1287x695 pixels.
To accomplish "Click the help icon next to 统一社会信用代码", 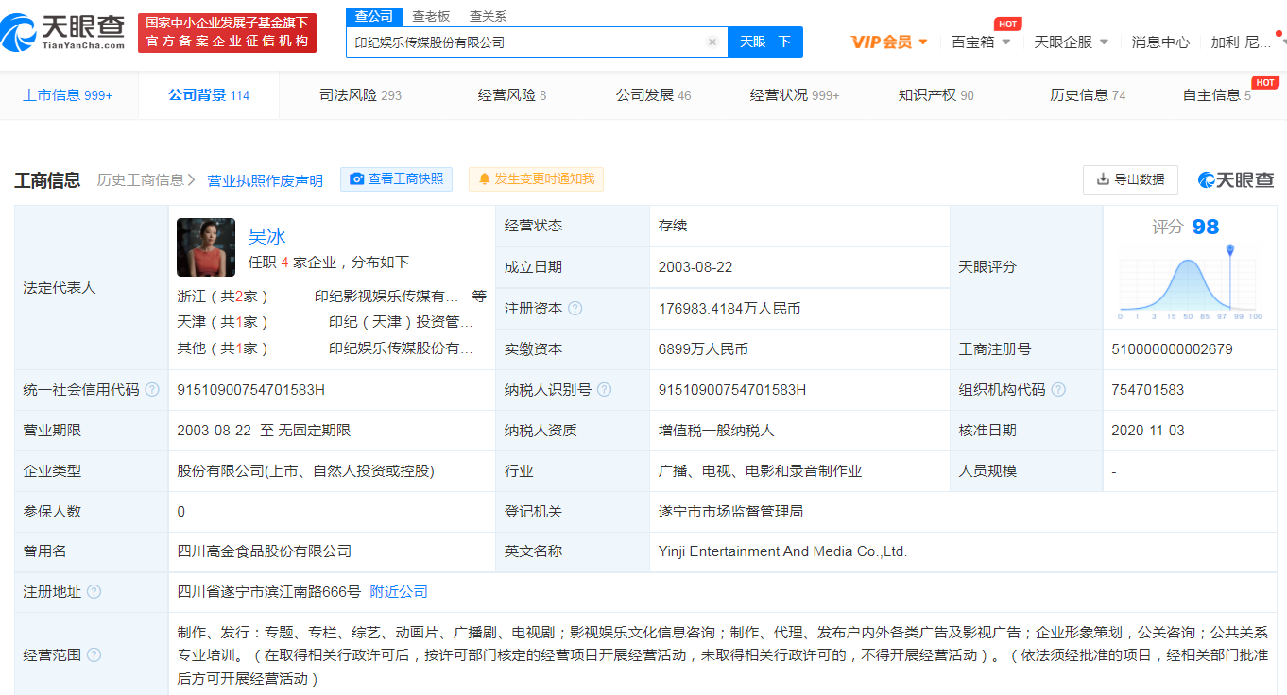I will [152, 390].
